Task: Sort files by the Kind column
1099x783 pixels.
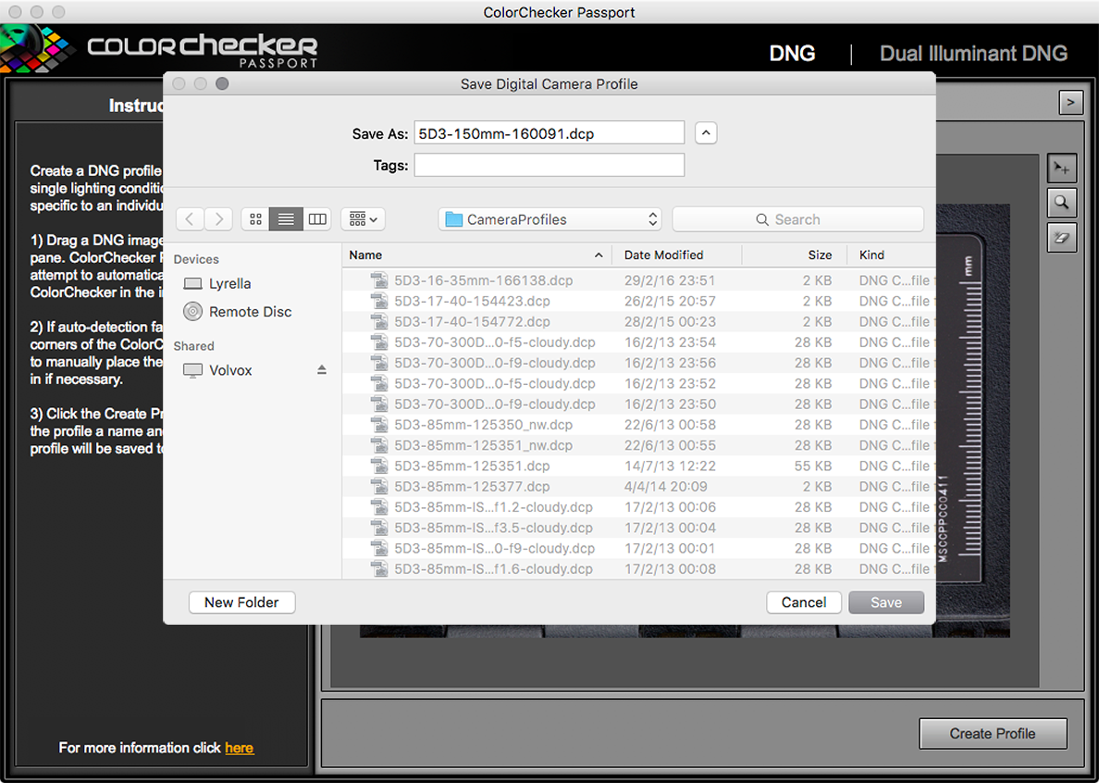Action: pos(891,255)
